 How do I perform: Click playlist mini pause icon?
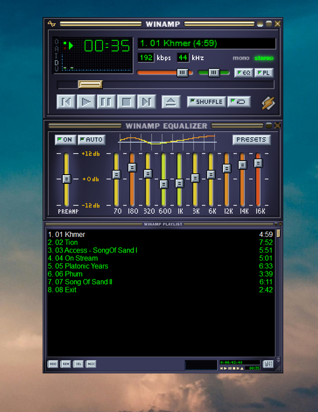(x=230, y=368)
